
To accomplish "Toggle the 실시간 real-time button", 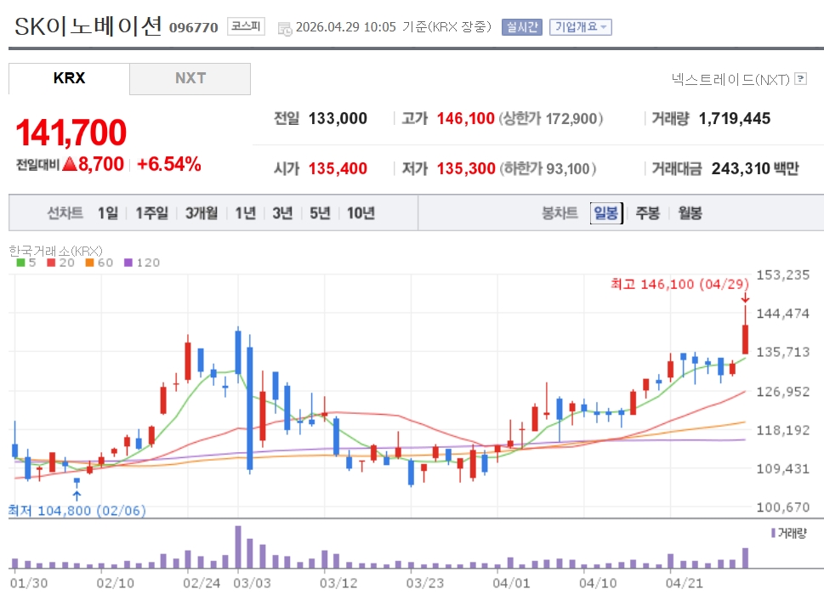I will click(521, 27).
